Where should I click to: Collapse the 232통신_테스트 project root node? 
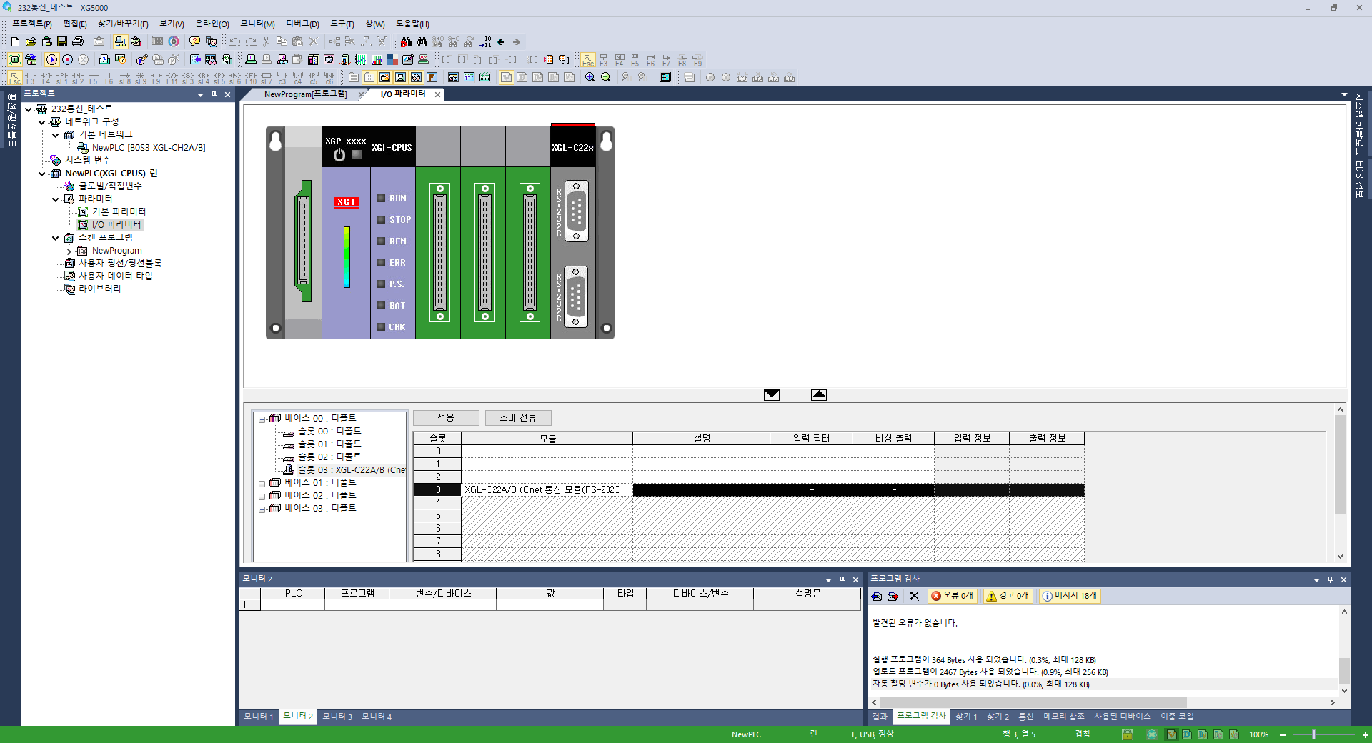pyautogui.click(x=29, y=109)
